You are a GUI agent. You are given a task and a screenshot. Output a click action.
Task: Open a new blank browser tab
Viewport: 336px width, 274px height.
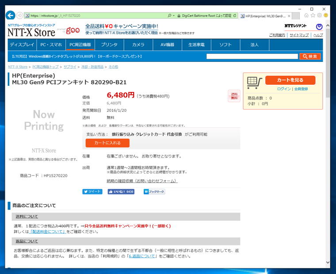pos(296,16)
